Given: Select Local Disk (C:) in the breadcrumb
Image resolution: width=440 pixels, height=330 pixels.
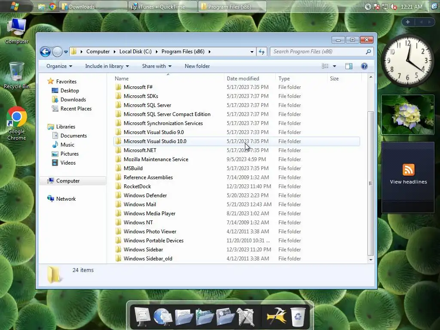Looking at the screenshot, I should [x=135, y=52].
